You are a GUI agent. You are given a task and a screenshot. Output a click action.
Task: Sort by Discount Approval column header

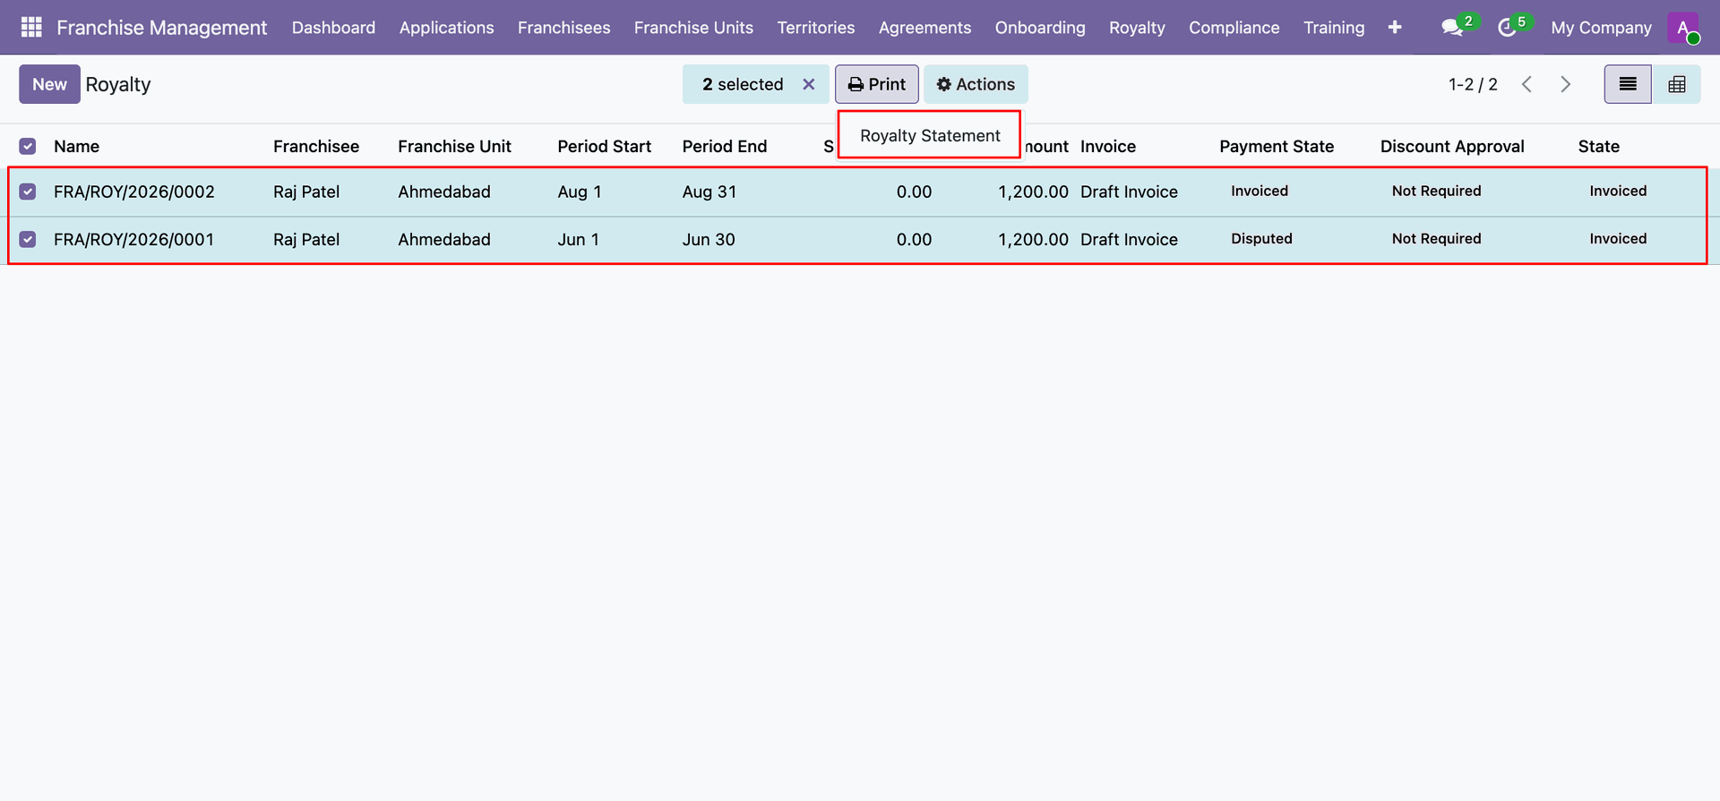(x=1451, y=146)
